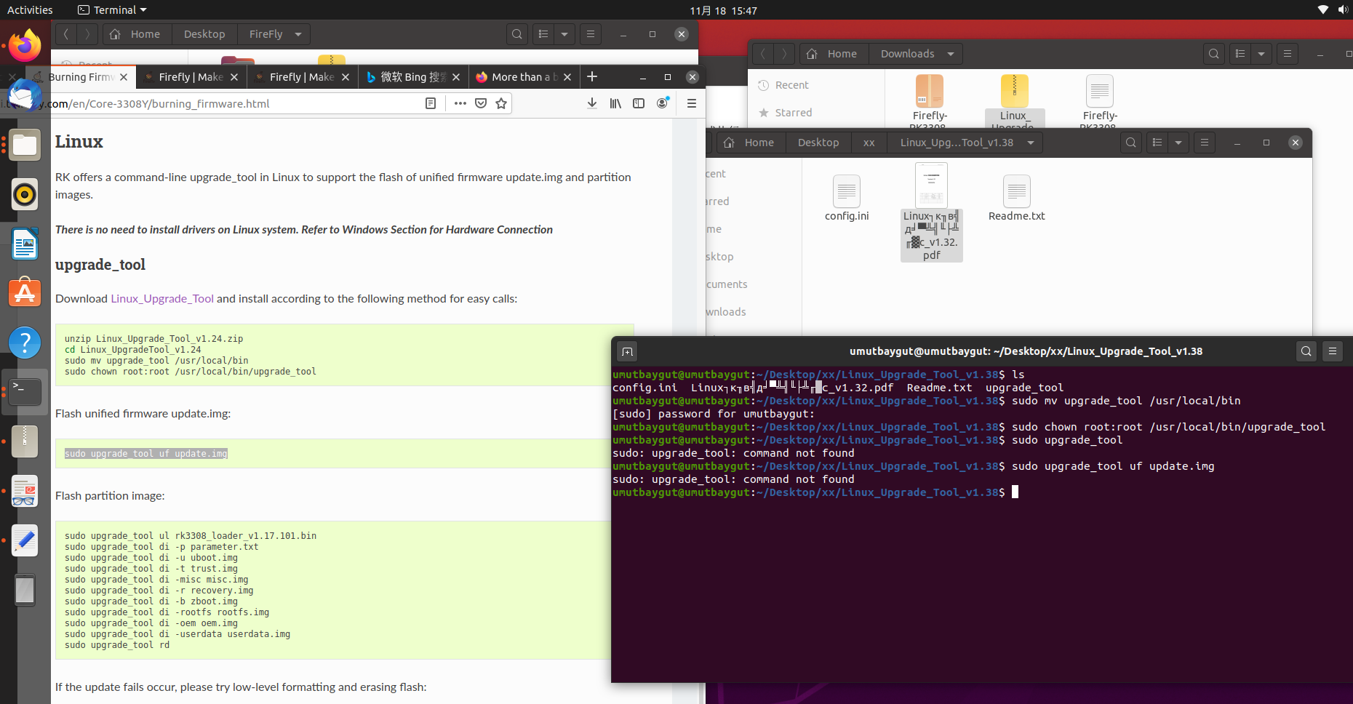Search in Linux_Upgrade_Tool folder window
Viewport: 1353px width, 704px height.
pos(1131,143)
